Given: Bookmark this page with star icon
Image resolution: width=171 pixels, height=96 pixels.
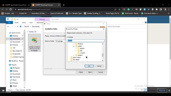Looking at the screenshot, I should pyautogui.click(x=119, y=10).
